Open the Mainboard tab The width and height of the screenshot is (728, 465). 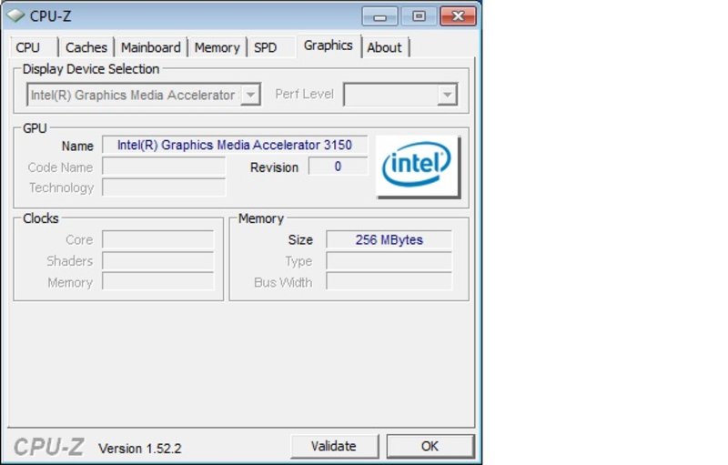pos(151,47)
